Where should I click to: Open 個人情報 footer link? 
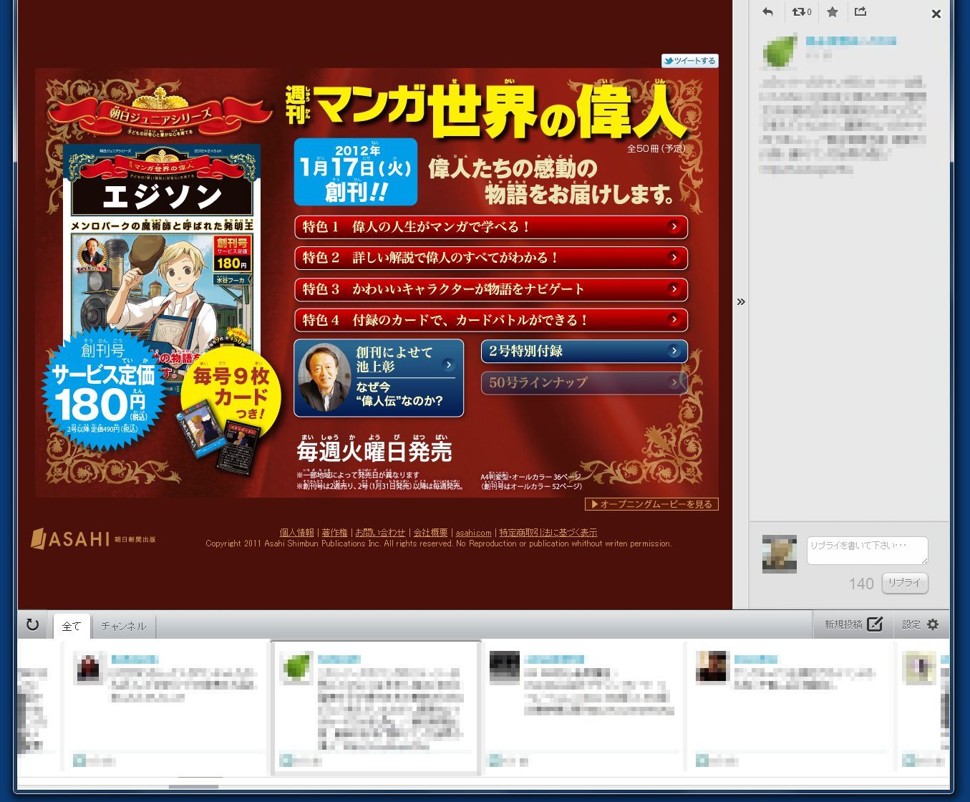click(296, 533)
